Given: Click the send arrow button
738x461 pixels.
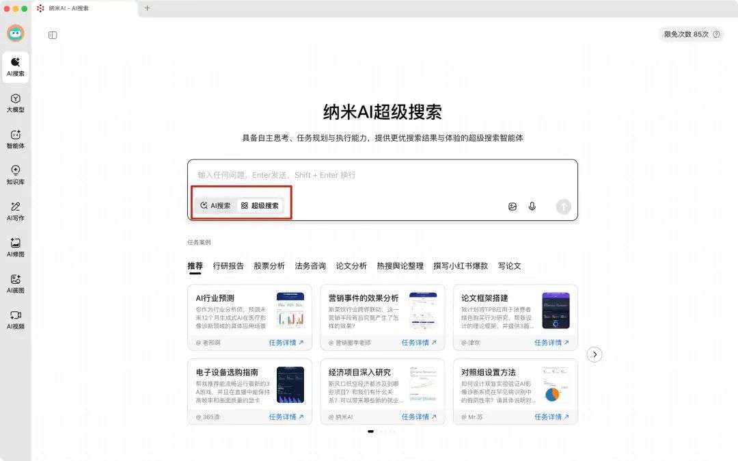Looking at the screenshot, I should pyautogui.click(x=563, y=207).
